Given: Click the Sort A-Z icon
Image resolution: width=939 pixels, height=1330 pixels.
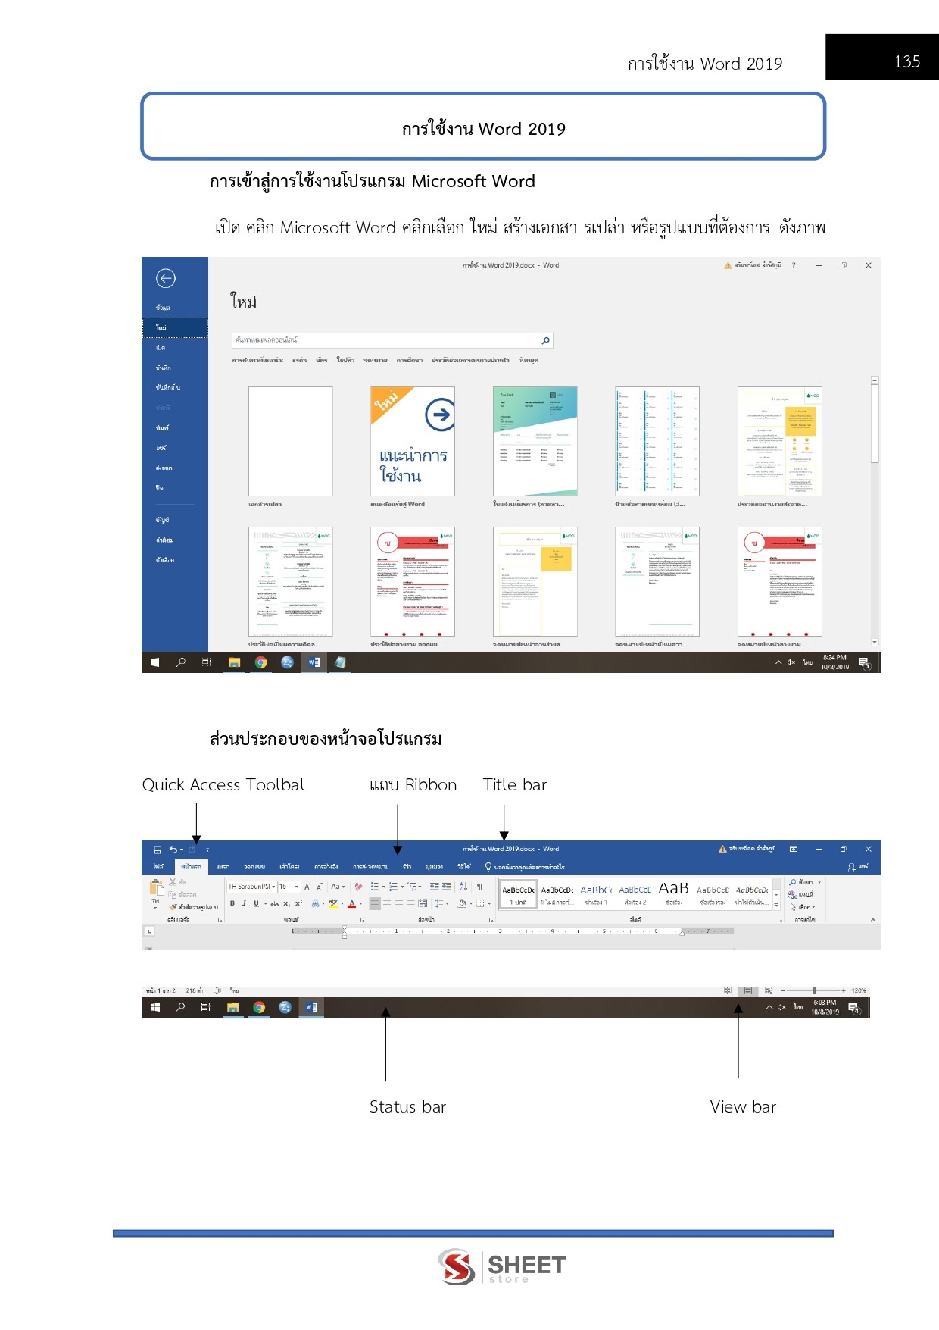Looking at the screenshot, I should coord(463,886).
